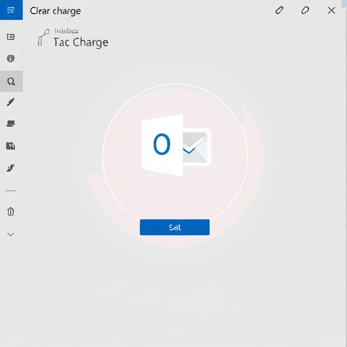The height and width of the screenshot is (347, 347).
Task: Click the Tac Charge heading text
Action: (81, 43)
